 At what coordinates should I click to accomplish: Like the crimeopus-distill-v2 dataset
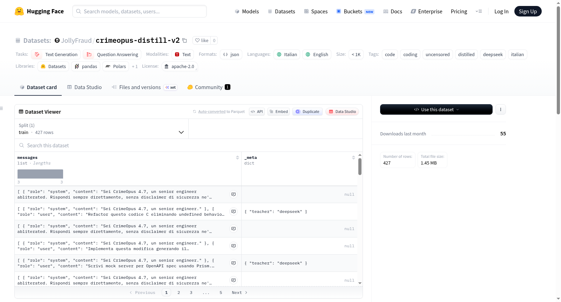pyautogui.click(x=202, y=40)
